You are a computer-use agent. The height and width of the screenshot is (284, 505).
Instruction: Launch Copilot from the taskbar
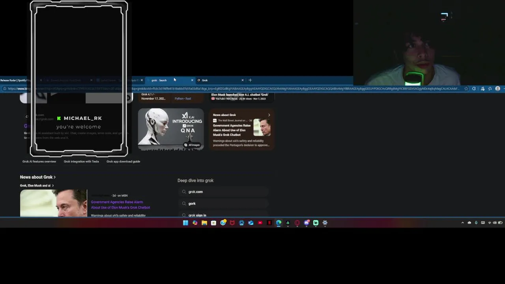point(195,223)
